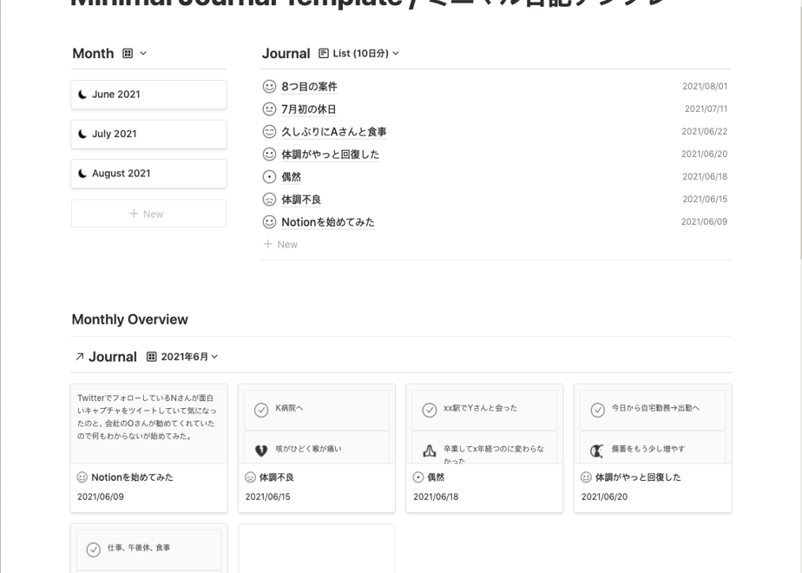Click the moon icon on August 2021 card

(82, 174)
